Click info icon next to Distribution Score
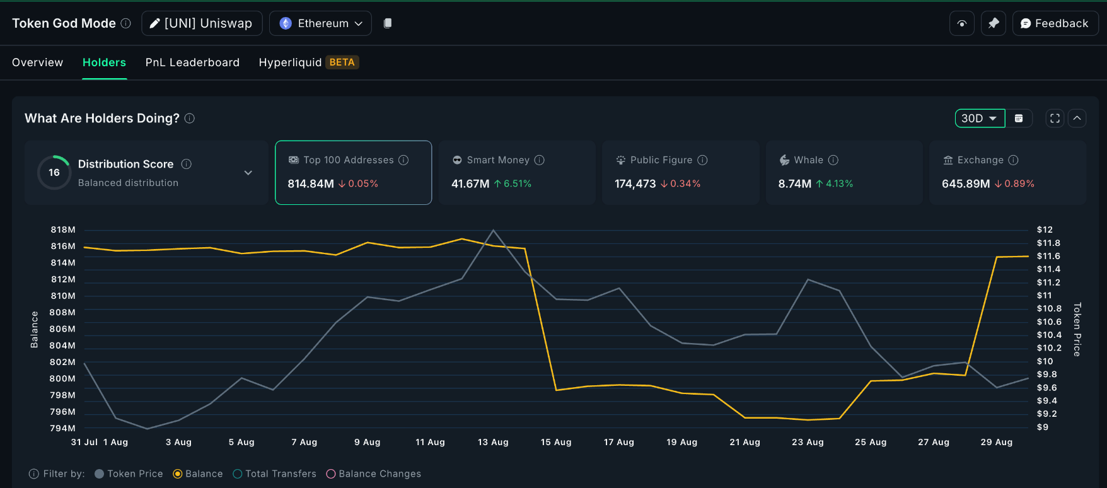The width and height of the screenshot is (1107, 488). (187, 164)
